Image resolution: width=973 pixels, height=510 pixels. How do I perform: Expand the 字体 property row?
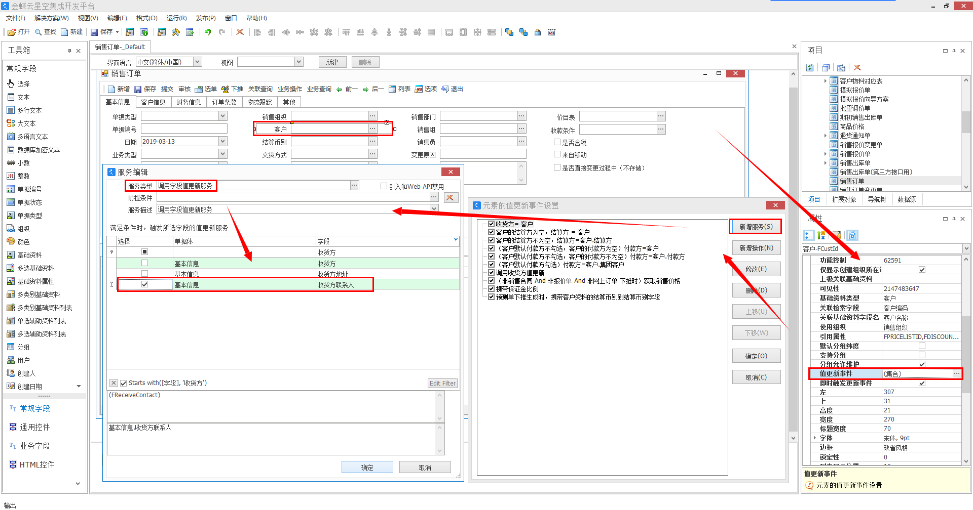(815, 438)
